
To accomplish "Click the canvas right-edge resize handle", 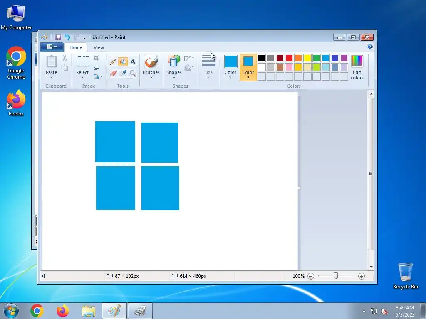I will [299, 188].
